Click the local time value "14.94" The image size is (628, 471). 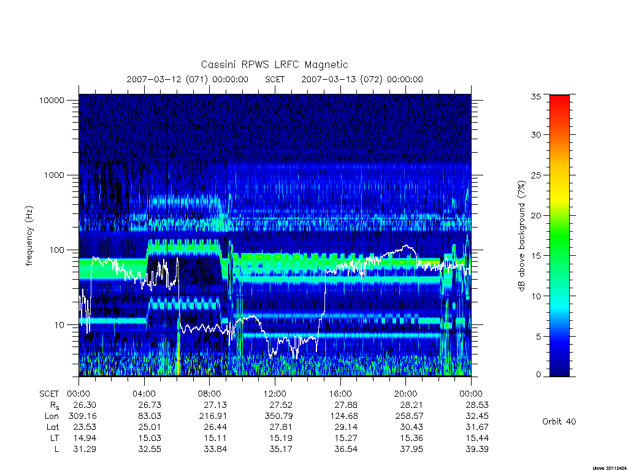pyautogui.click(x=85, y=438)
